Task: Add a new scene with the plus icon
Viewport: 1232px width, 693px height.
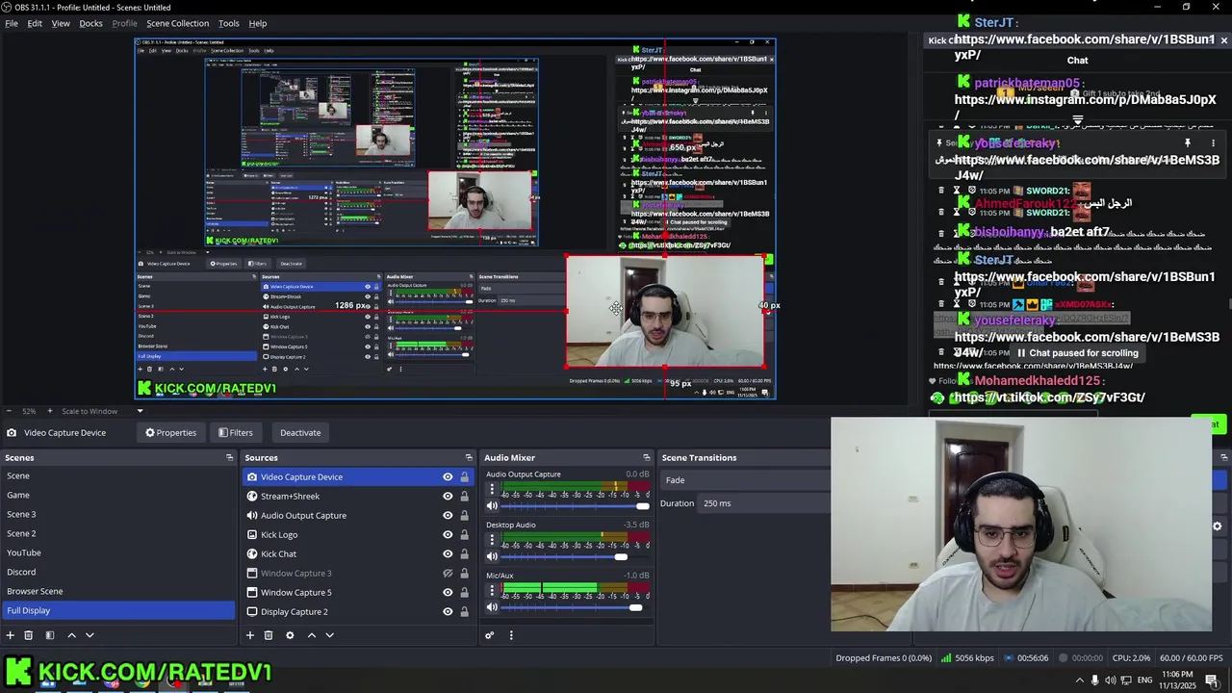Action: [11, 635]
